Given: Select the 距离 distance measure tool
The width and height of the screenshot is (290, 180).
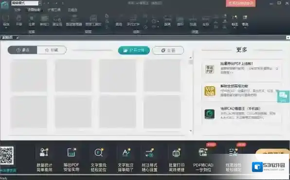Looking at the screenshot, I should click(x=167, y=20).
